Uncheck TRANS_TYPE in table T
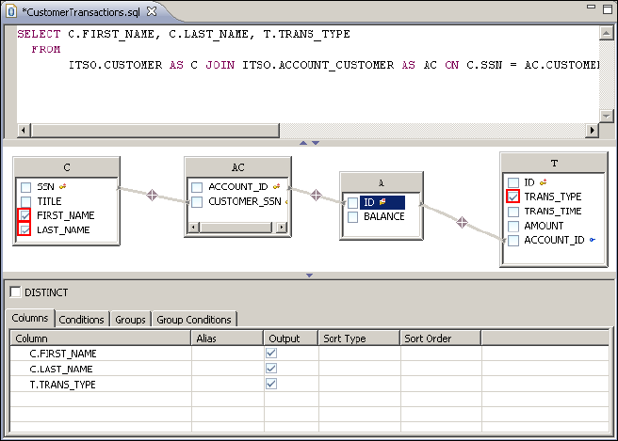 pyautogui.click(x=512, y=197)
